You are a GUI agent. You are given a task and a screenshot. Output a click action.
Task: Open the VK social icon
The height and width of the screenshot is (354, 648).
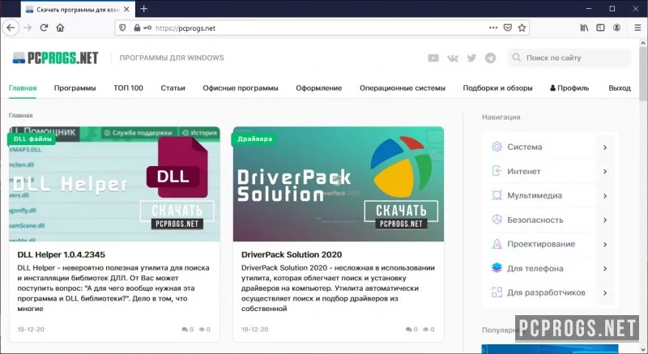click(x=453, y=58)
